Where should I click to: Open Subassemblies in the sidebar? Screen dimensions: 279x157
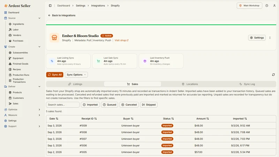(20, 53)
